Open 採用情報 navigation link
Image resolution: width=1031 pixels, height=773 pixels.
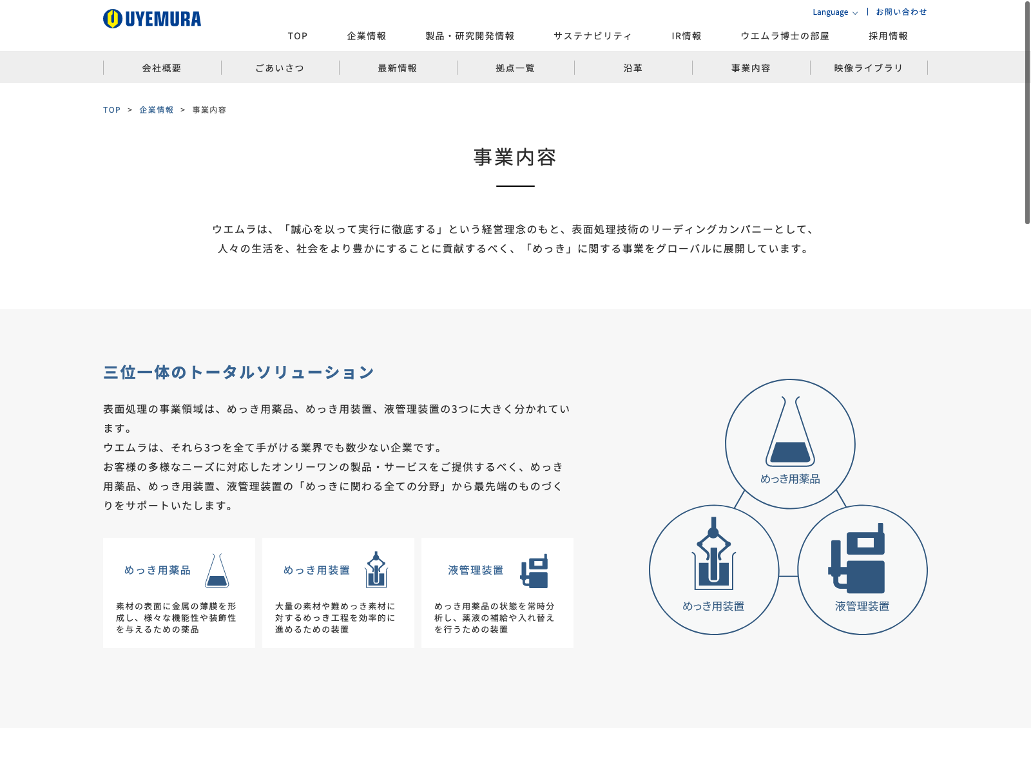tap(888, 36)
